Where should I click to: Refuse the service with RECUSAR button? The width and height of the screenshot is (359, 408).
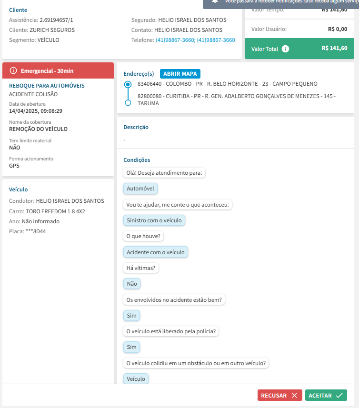point(279,396)
